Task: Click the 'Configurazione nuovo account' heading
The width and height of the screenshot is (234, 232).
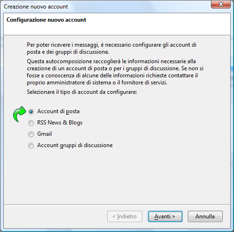Action: pyautogui.click(x=46, y=20)
